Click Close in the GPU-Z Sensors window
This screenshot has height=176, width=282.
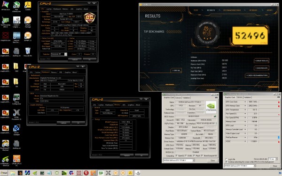click(x=274, y=166)
